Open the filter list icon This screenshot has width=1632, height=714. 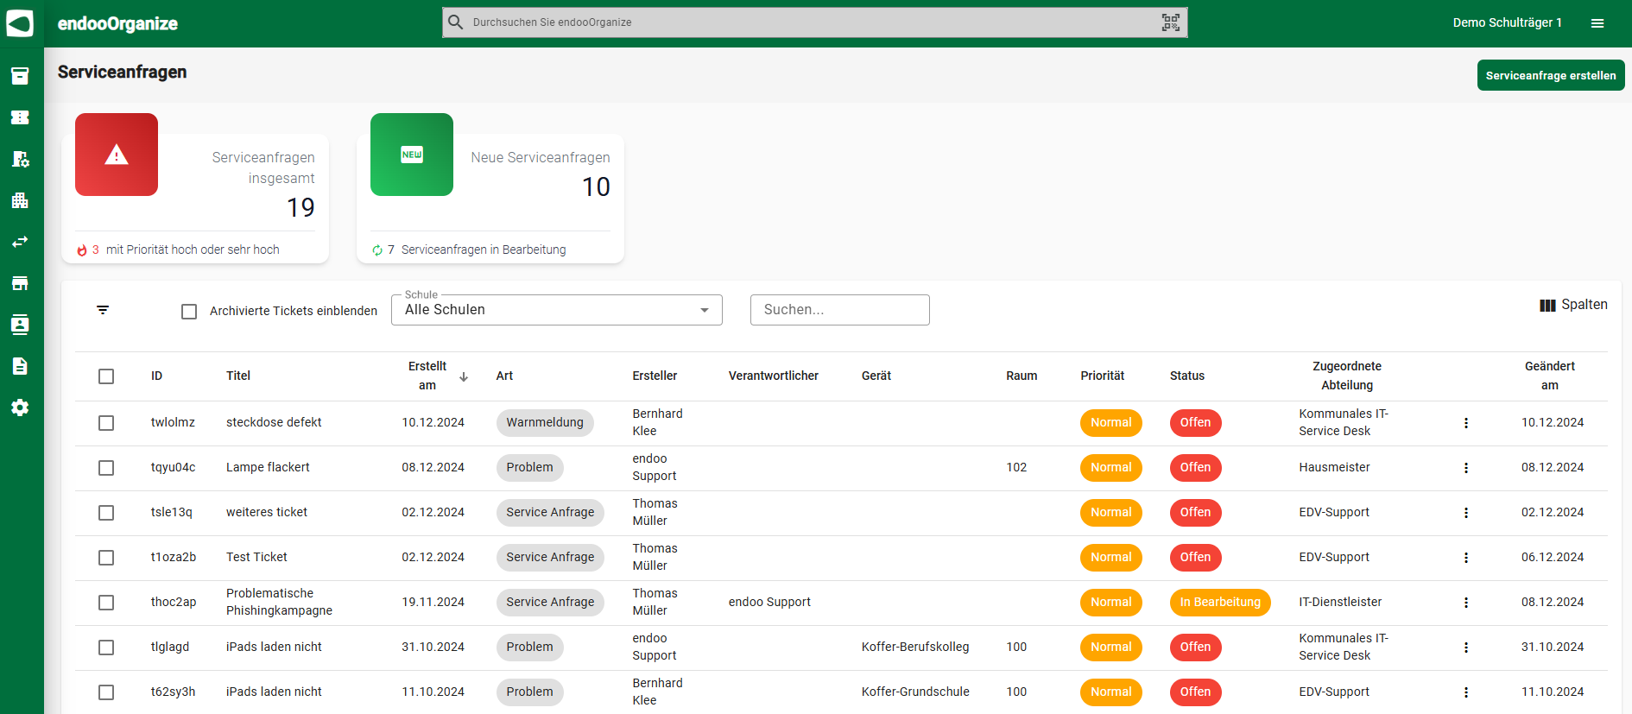103,310
